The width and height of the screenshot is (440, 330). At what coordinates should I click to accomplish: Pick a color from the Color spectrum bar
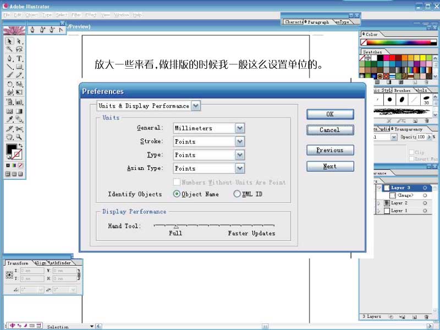(x=398, y=42)
